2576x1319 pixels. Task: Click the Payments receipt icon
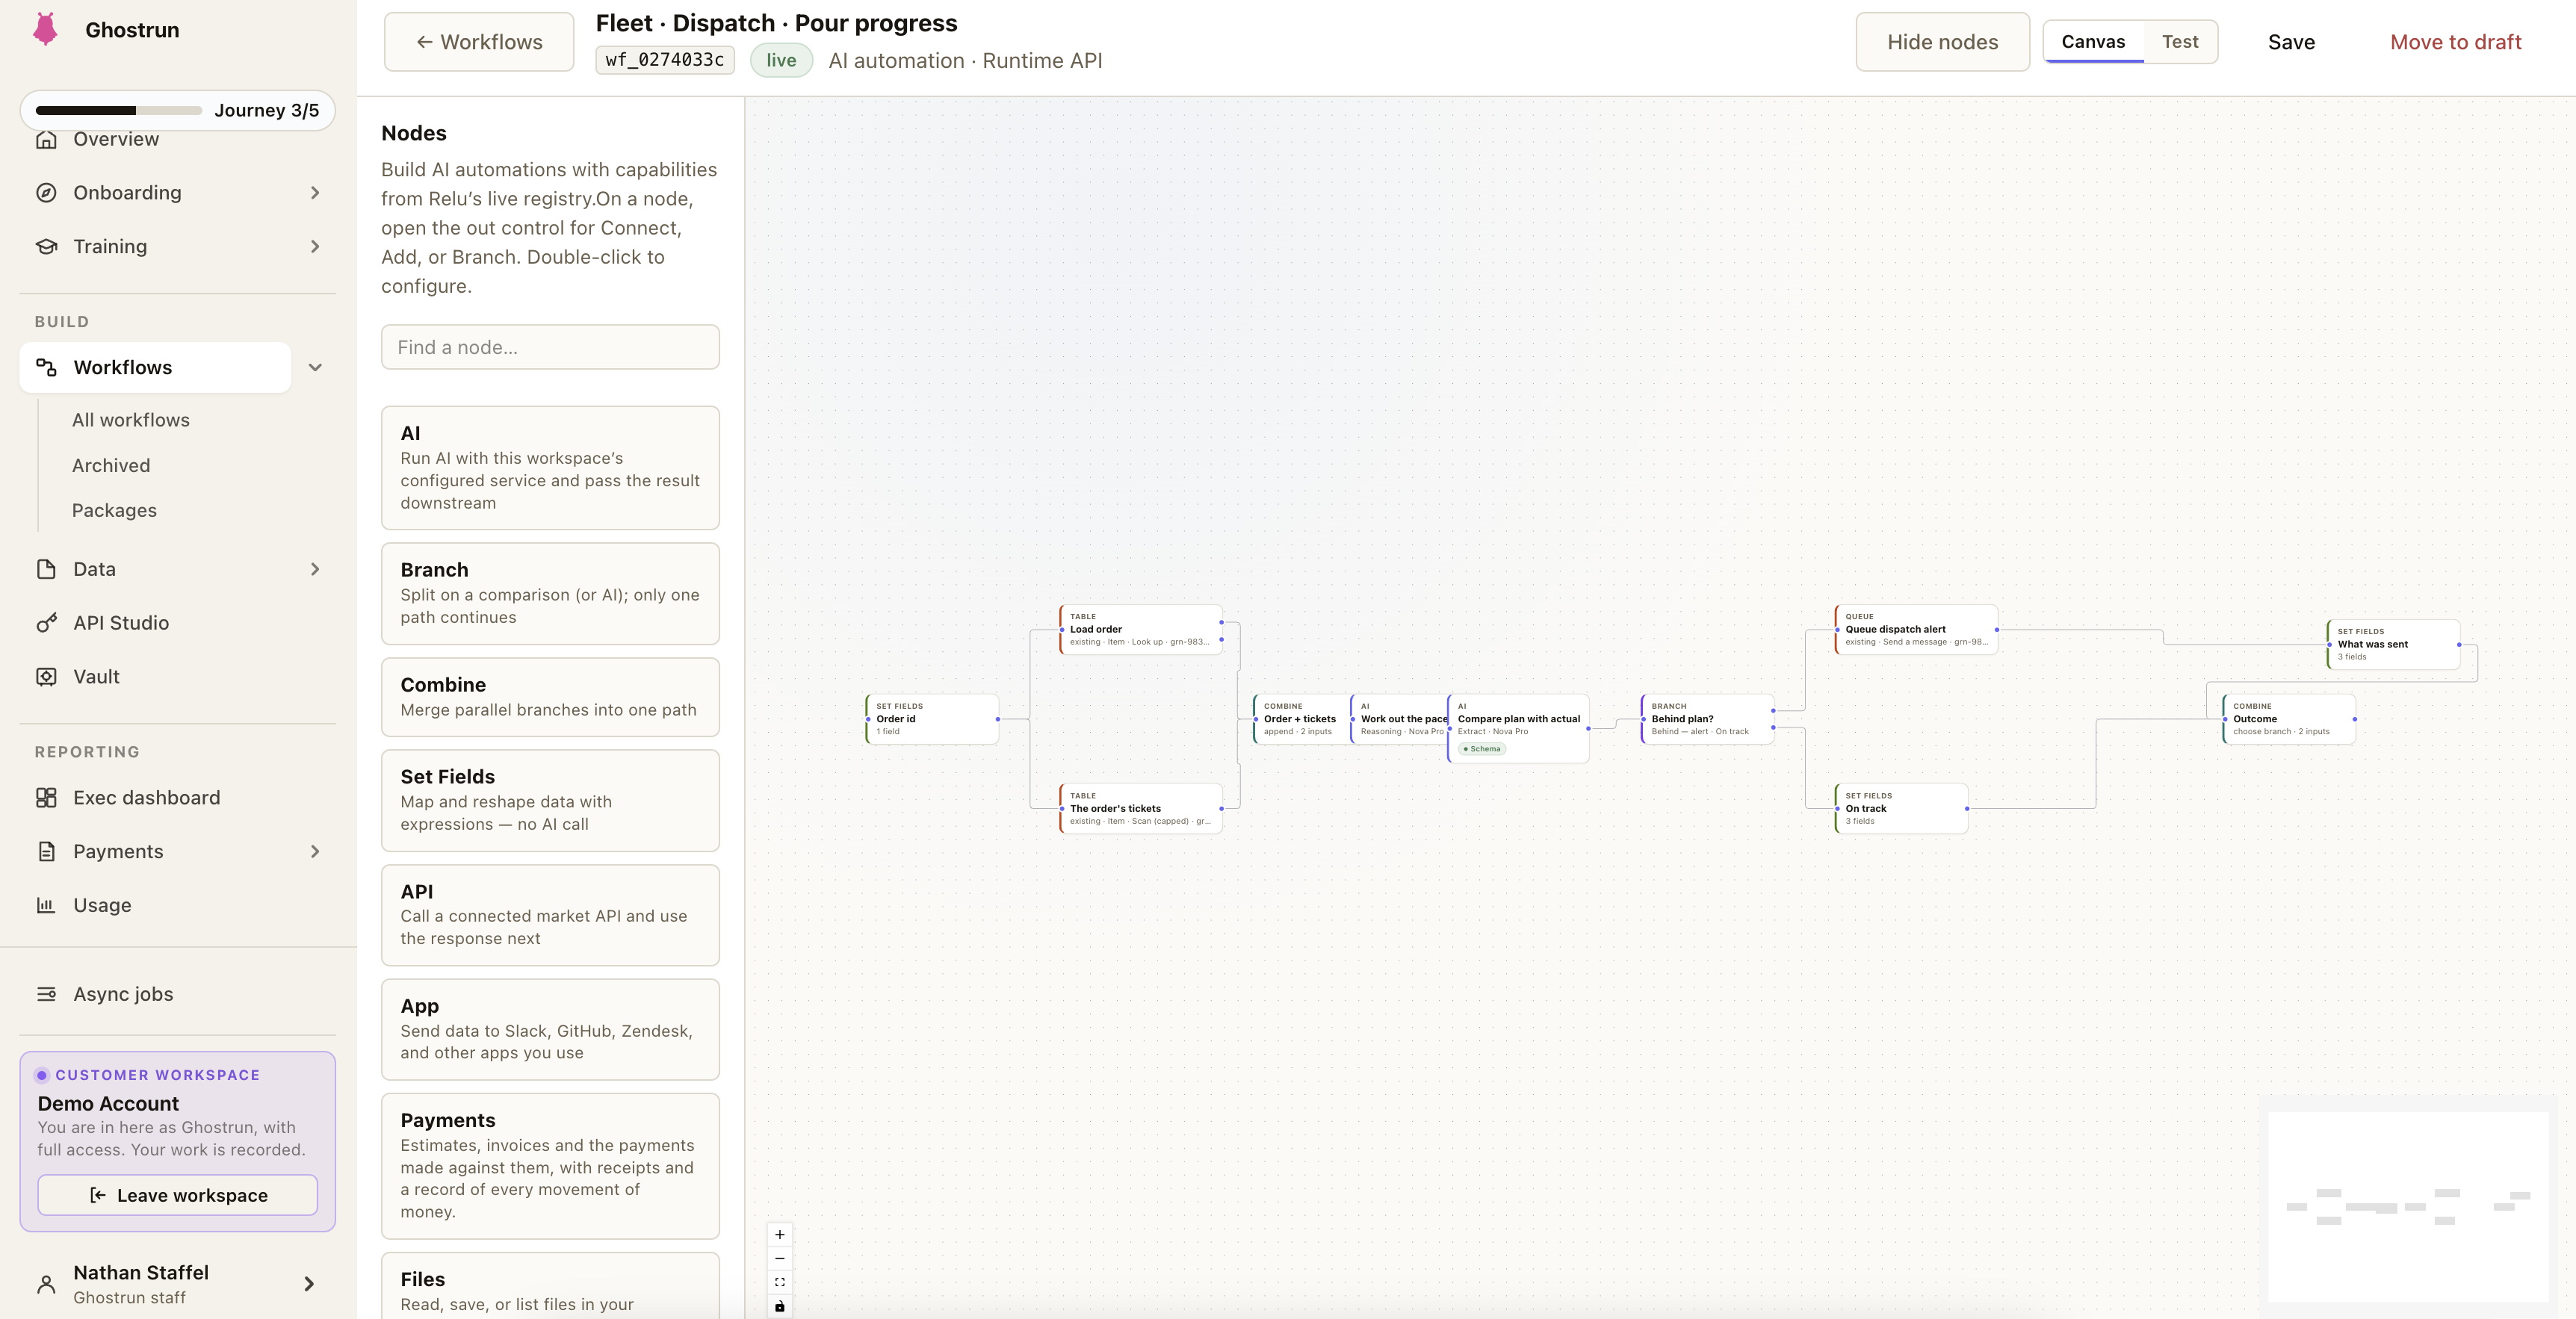pos(46,852)
